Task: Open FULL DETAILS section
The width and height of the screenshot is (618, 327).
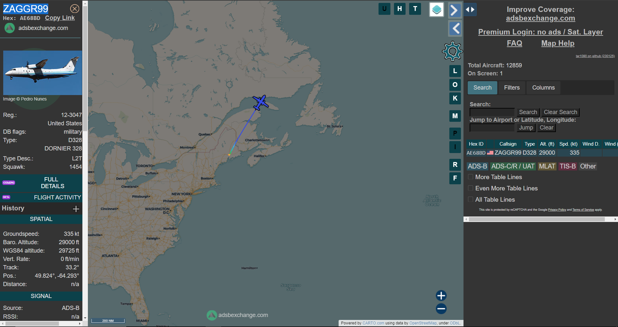Action: pos(41,183)
